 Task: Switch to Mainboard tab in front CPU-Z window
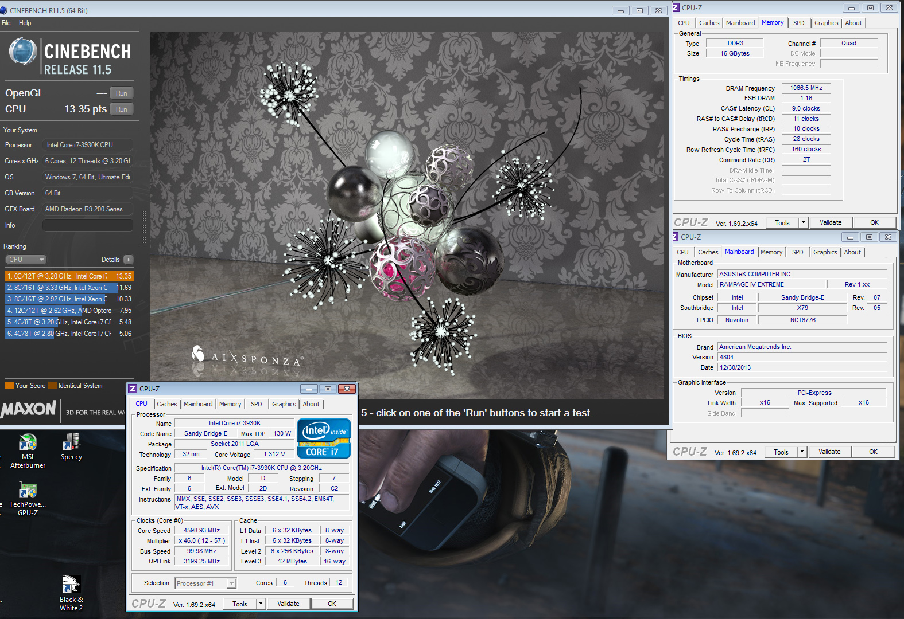tap(198, 404)
